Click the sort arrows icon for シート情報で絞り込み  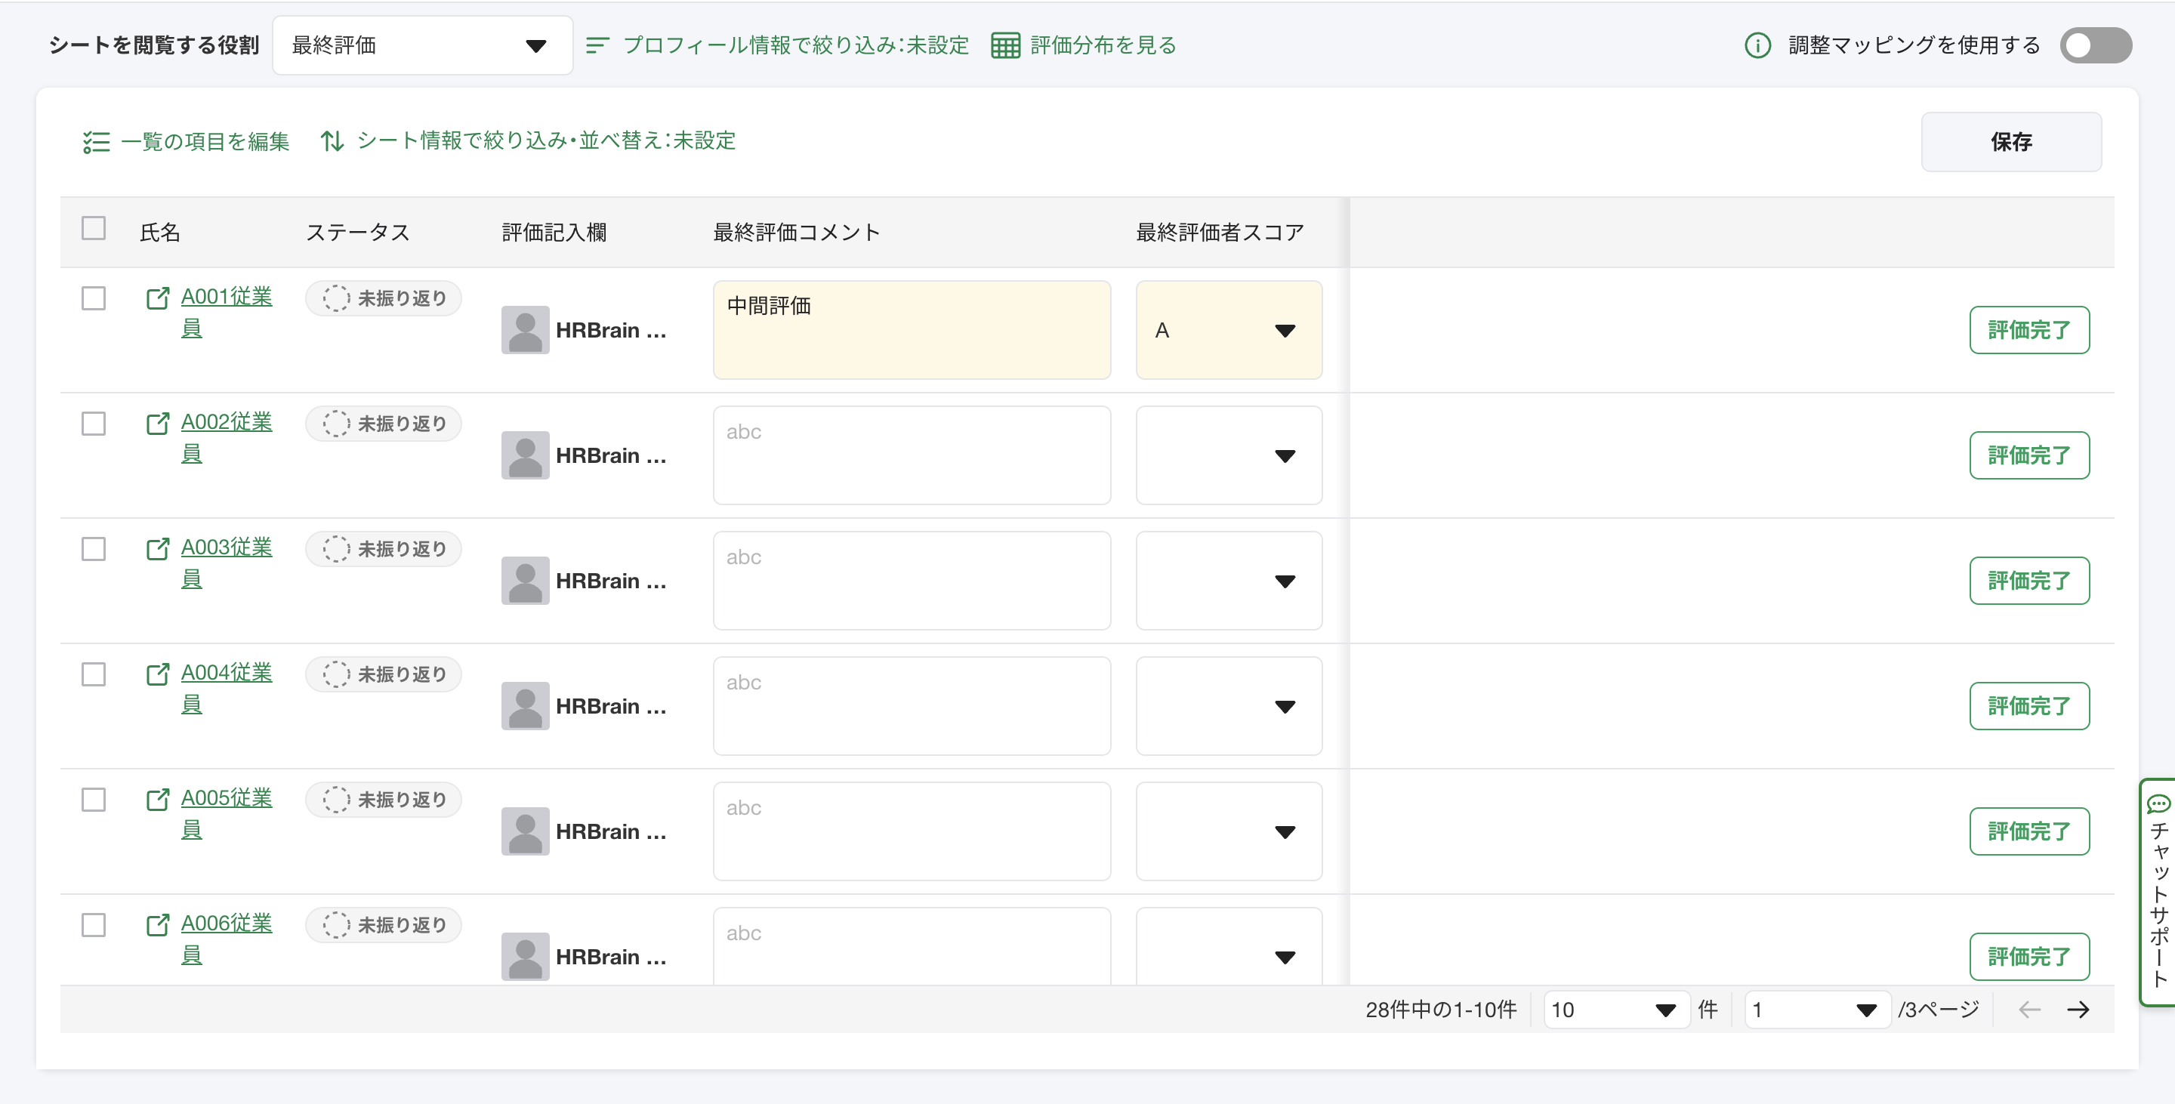332,141
